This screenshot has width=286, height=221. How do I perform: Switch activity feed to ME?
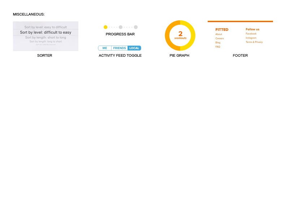[x=105, y=48]
